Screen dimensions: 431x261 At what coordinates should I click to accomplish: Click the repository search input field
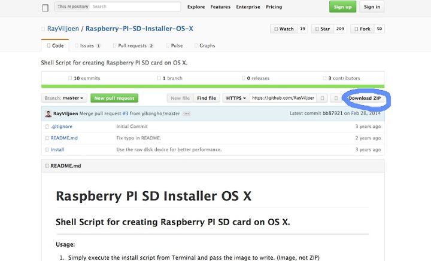pos(135,7)
